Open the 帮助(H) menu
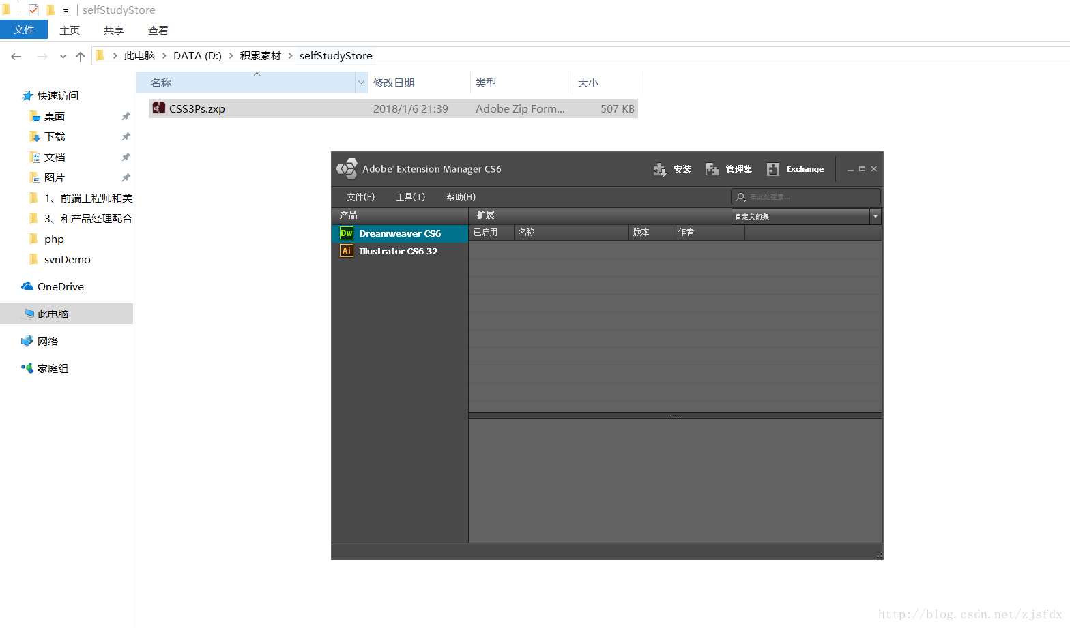The image size is (1070, 628). 461,197
